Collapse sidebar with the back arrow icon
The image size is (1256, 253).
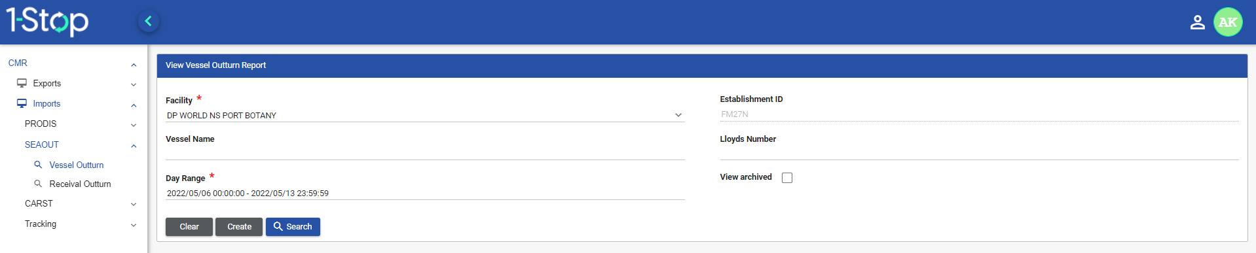(x=149, y=22)
